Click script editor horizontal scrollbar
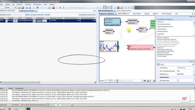The height and width of the screenshot is (110, 195). click(150, 81)
